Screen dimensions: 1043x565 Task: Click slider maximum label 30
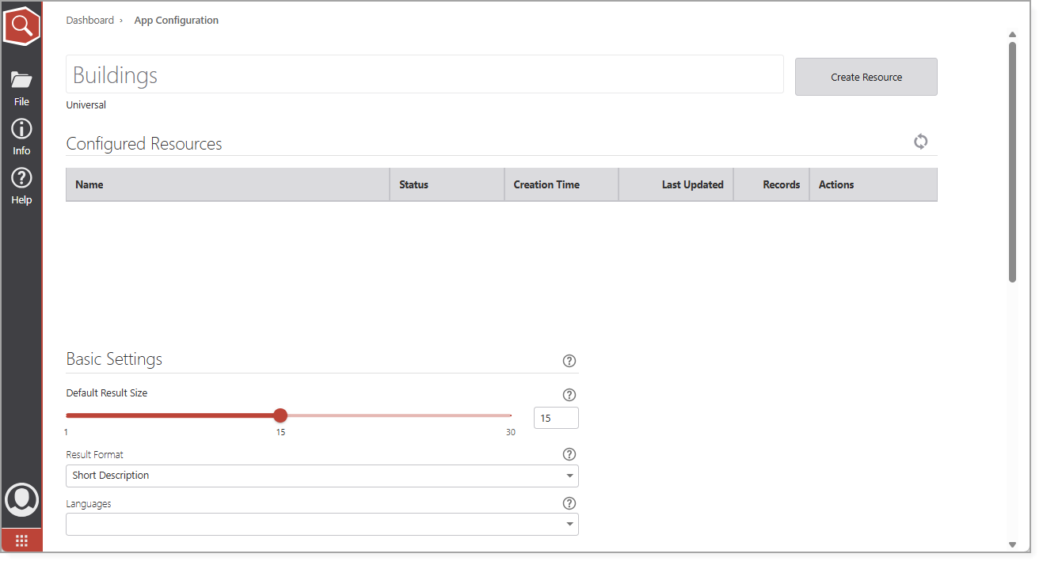click(x=511, y=432)
